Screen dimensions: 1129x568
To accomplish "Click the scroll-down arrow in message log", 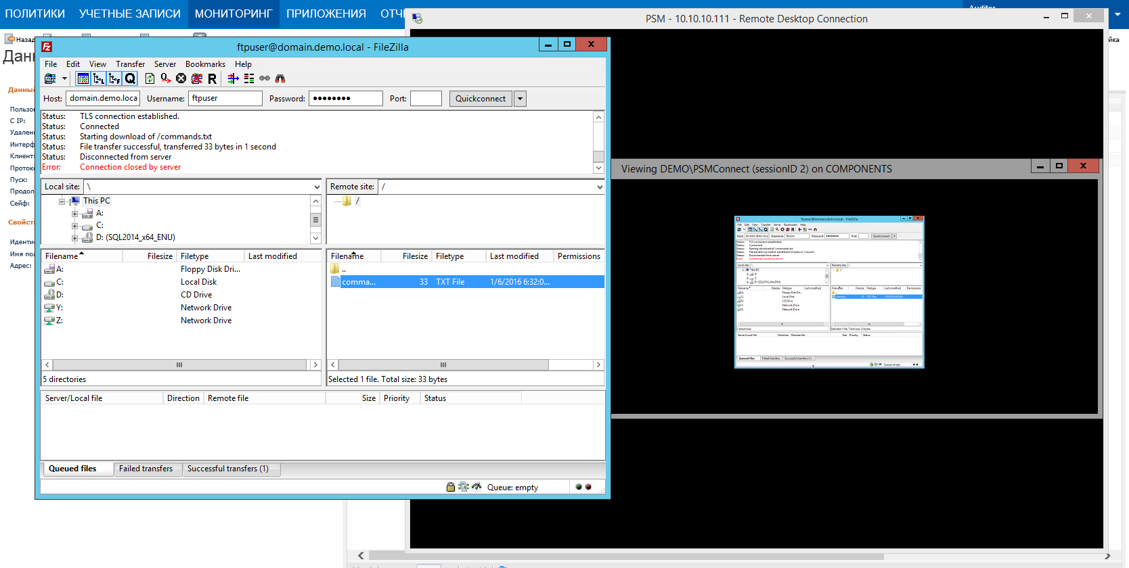I will pos(598,168).
